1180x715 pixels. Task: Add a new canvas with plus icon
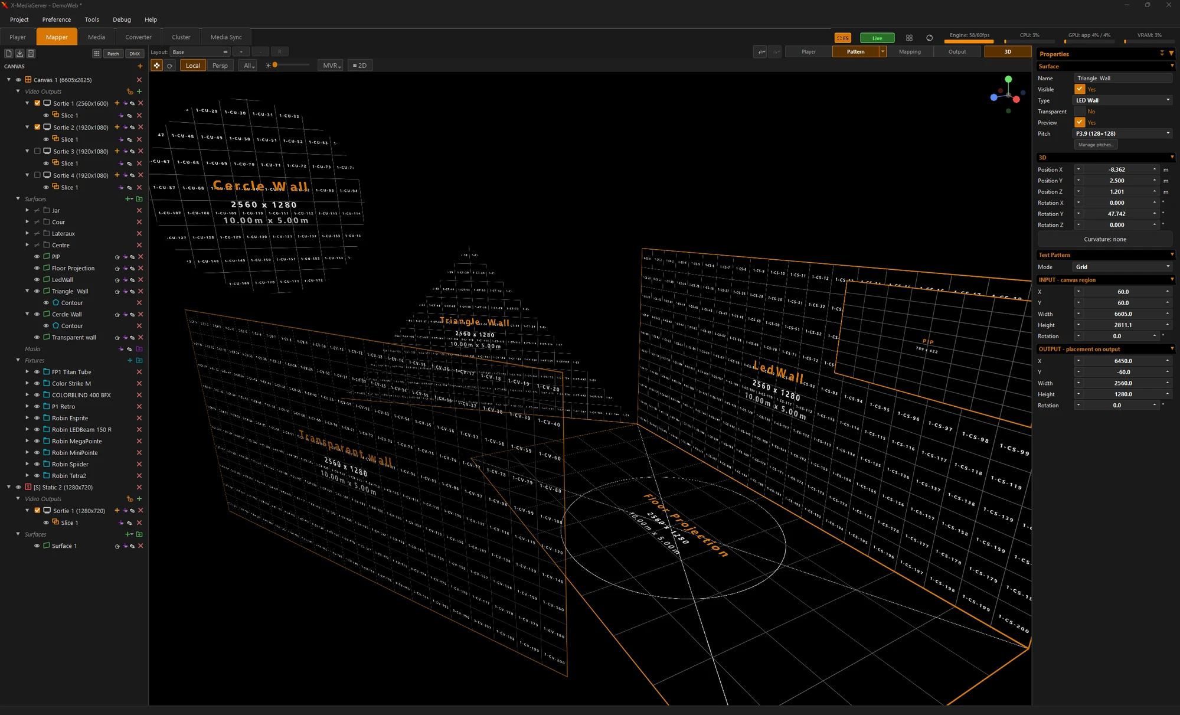coord(140,66)
